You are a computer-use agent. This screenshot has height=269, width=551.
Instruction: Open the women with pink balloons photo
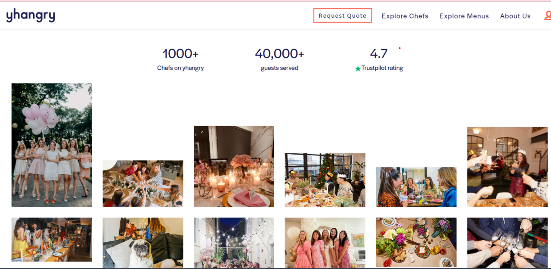tap(52, 145)
